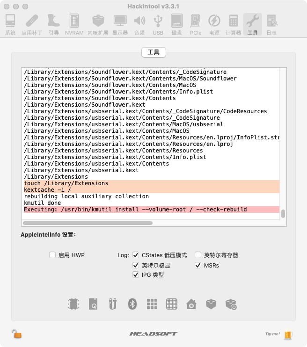Switch to the NVRAM section
Viewport: 307px width, 347px height.
point(74,24)
